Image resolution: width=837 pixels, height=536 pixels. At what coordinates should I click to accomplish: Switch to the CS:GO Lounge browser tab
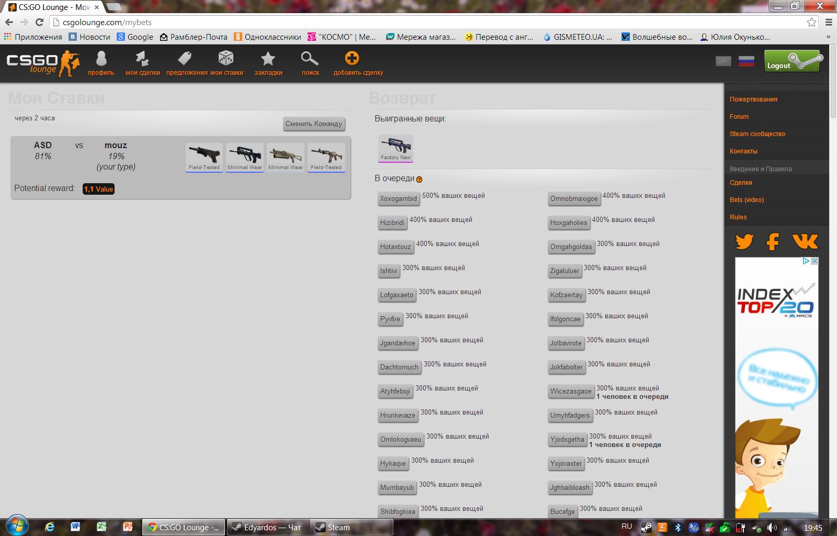click(x=54, y=7)
